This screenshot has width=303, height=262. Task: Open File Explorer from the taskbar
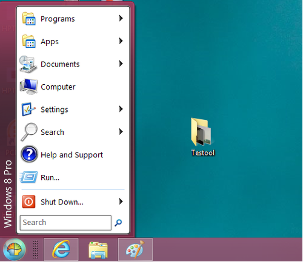(x=98, y=250)
